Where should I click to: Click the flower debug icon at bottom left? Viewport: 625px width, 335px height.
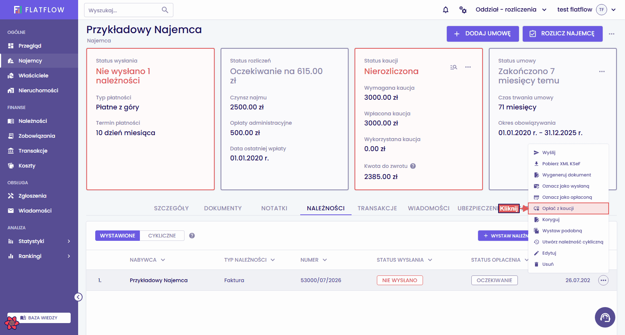pyautogui.click(x=12, y=323)
